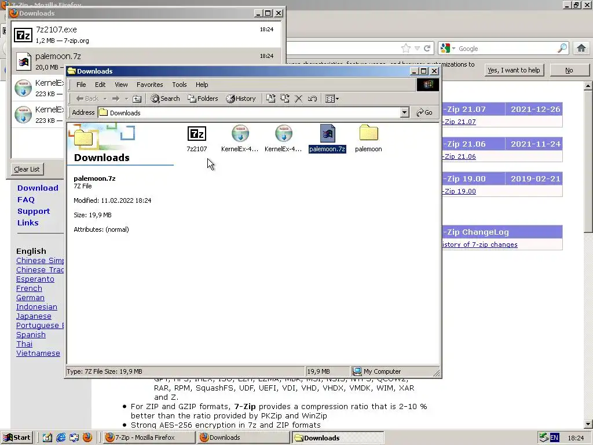Open the View menu in Explorer
Image resolution: width=593 pixels, height=445 pixels.
point(121,85)
